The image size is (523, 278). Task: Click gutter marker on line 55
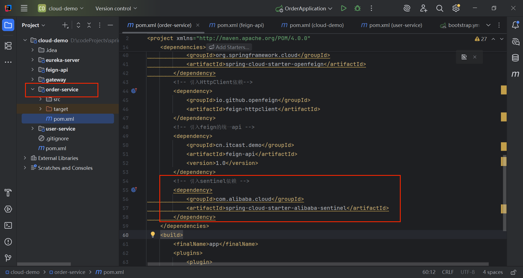[134, 190]
